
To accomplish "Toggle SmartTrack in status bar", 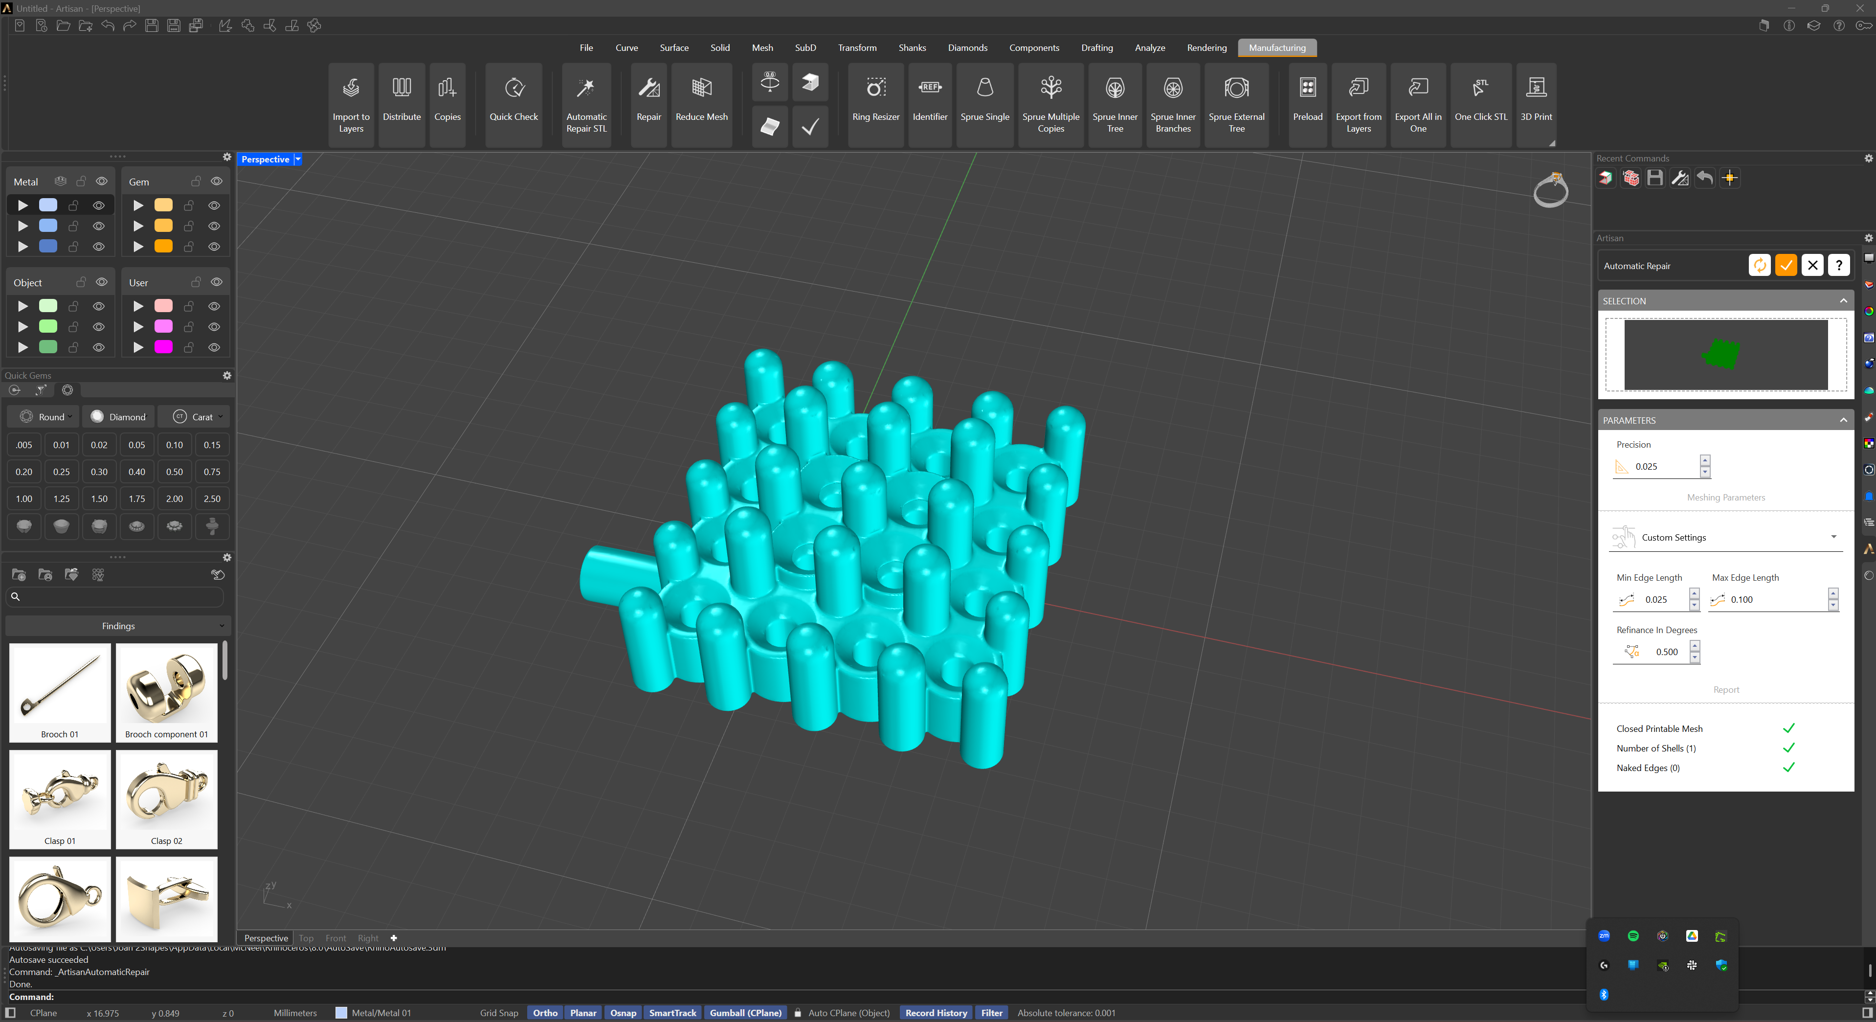I will click(x=673, y=1013).
